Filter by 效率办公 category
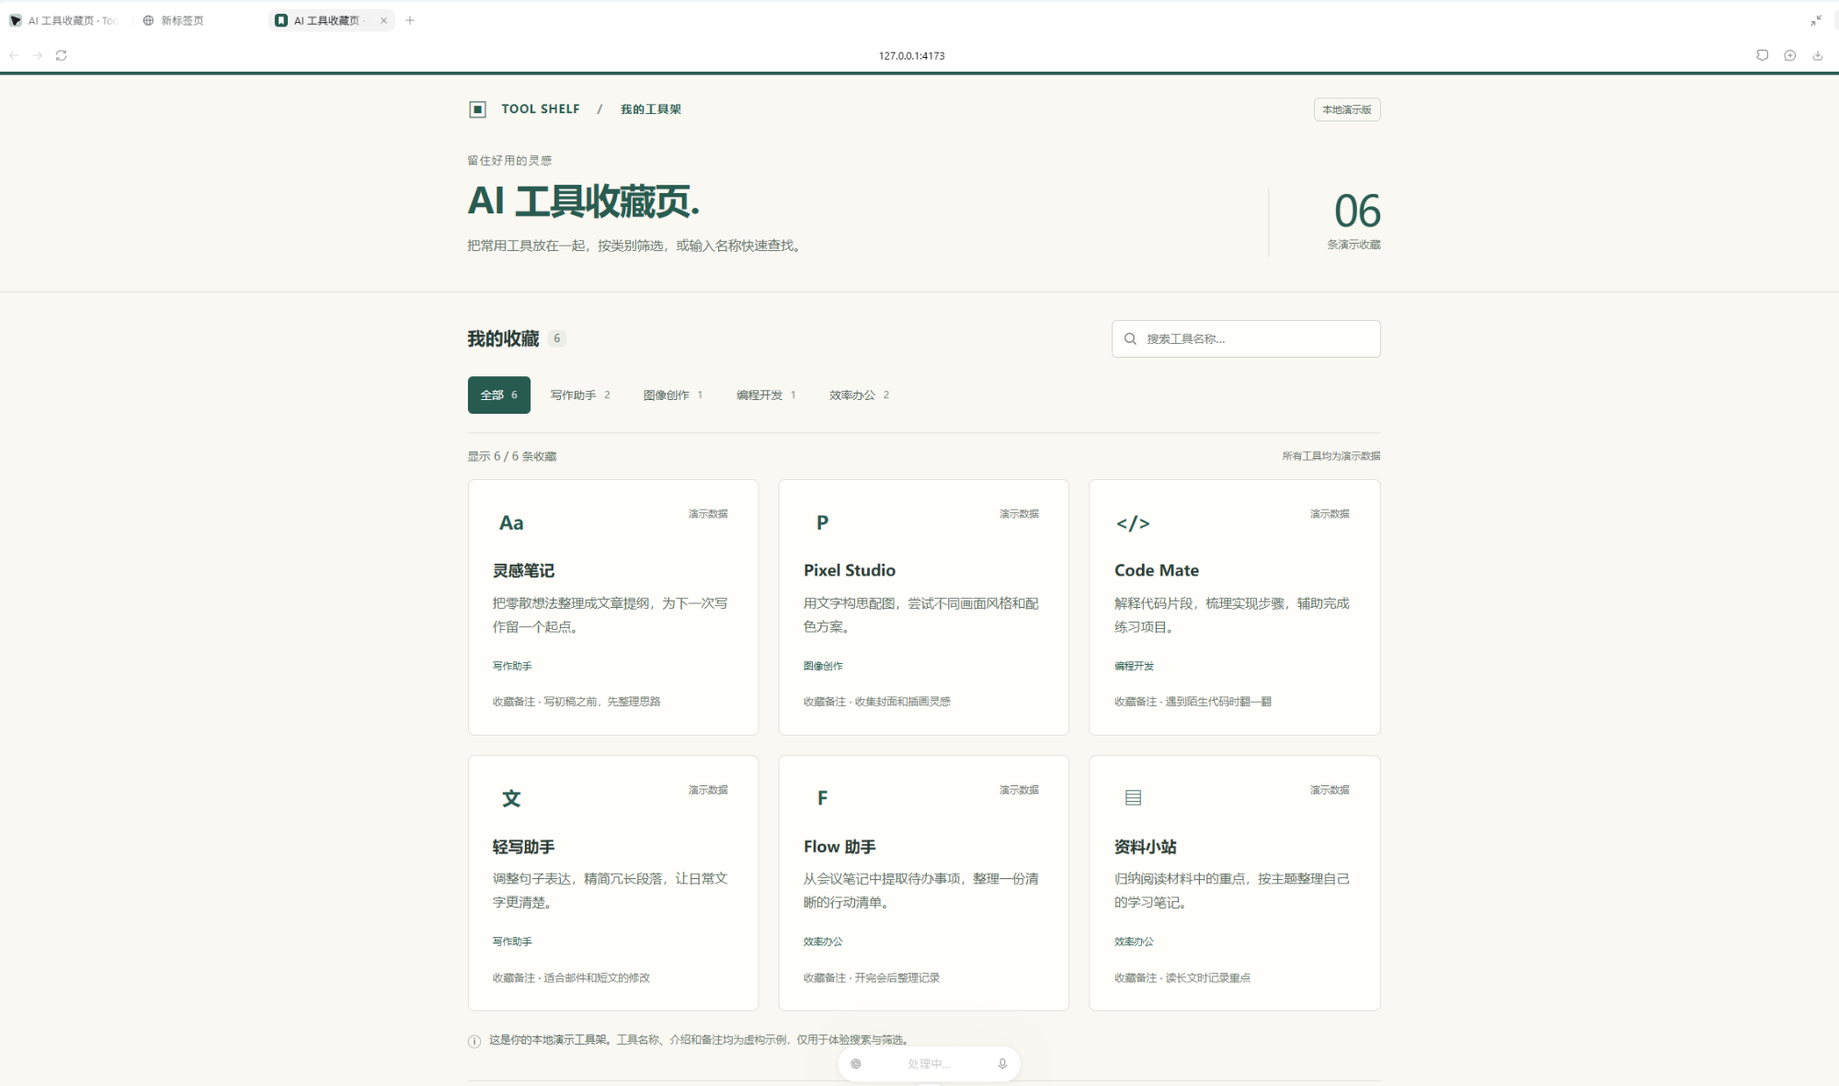The width and height of the screenshot is (1839, 1086). click(x=859, y=395)
